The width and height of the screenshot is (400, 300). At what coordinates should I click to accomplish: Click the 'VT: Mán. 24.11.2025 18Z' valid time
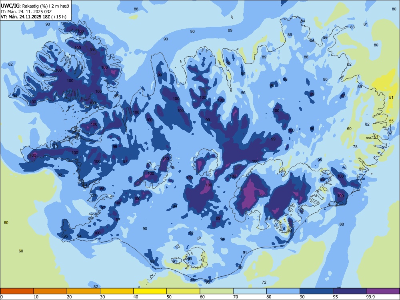(x=26, y=17)
